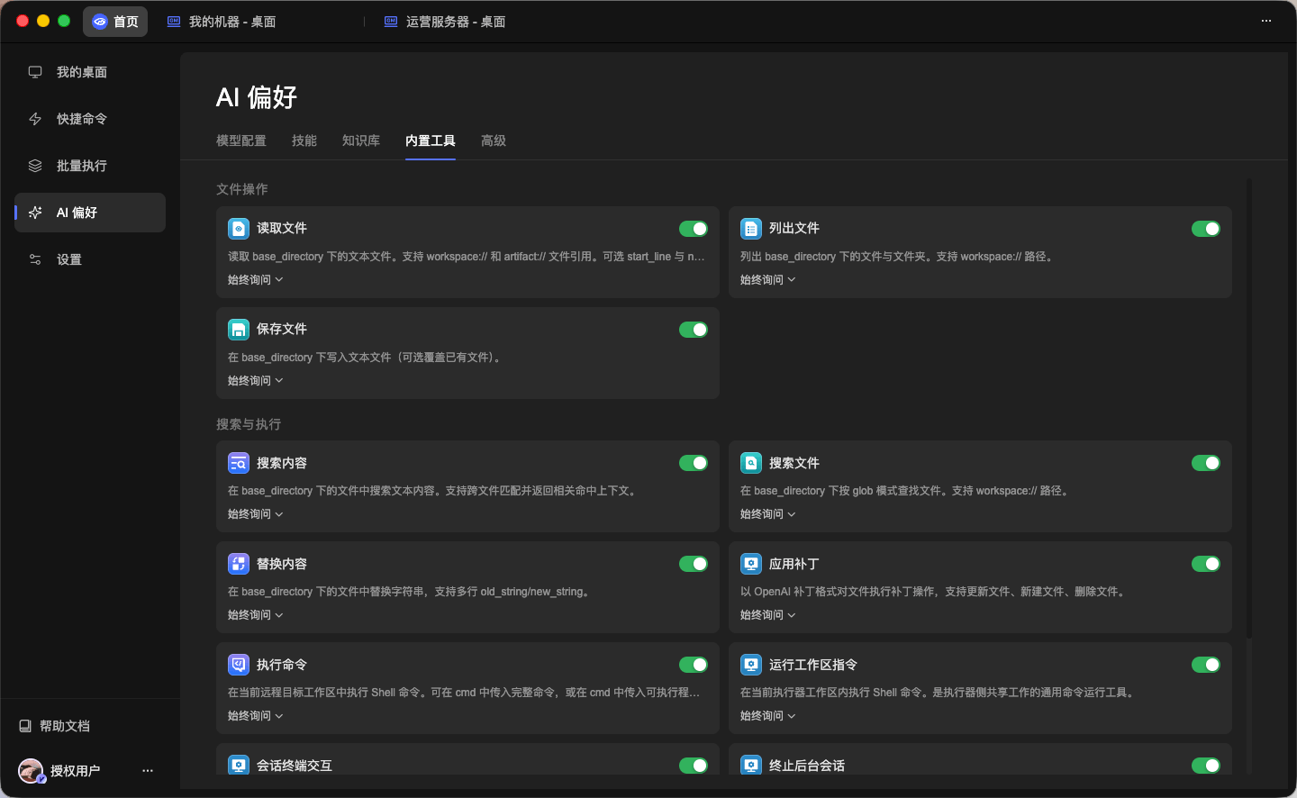The height and width of the screenshot is (798, 1297).
Task: Switch to the 模型配置 tab
Action: tap(241, 141)
